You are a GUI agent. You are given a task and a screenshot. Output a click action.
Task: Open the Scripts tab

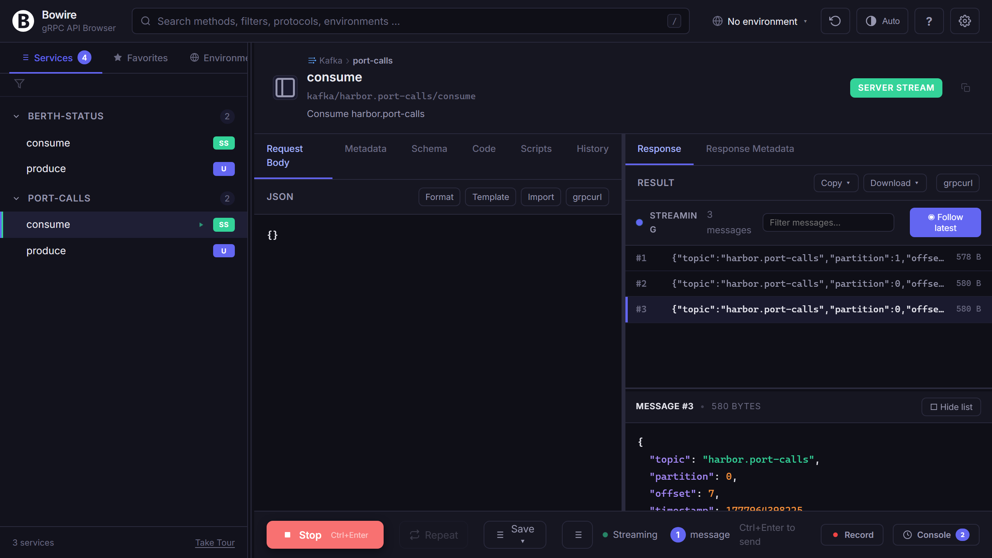[536, 148]
